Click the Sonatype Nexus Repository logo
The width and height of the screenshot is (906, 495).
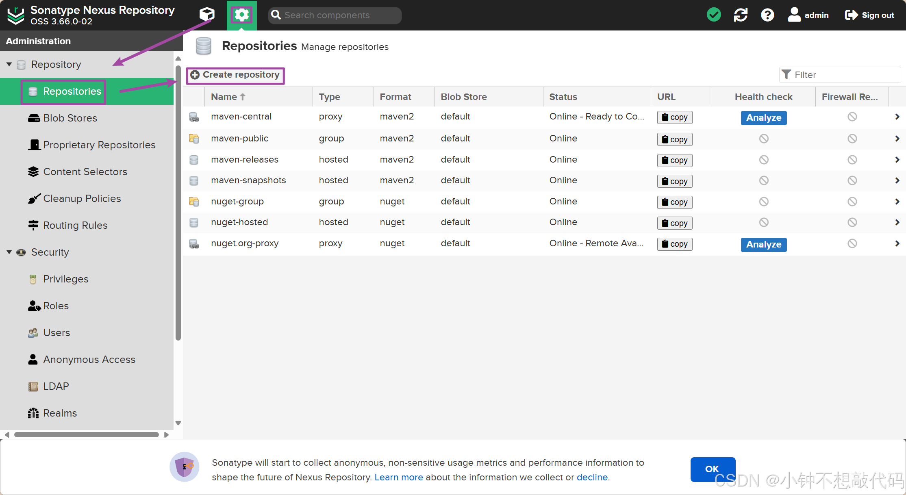click(x=16, y=15)
